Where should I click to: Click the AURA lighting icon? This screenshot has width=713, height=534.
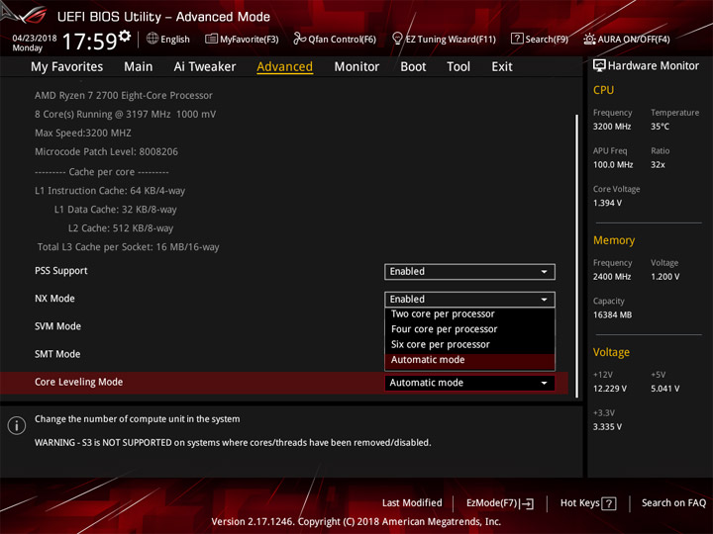coord(589,39)
